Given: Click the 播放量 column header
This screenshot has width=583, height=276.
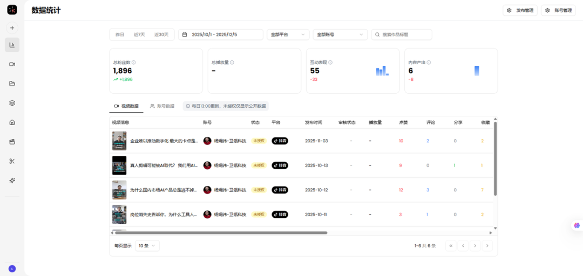Looking at the screenshot, I should (375, 122).
